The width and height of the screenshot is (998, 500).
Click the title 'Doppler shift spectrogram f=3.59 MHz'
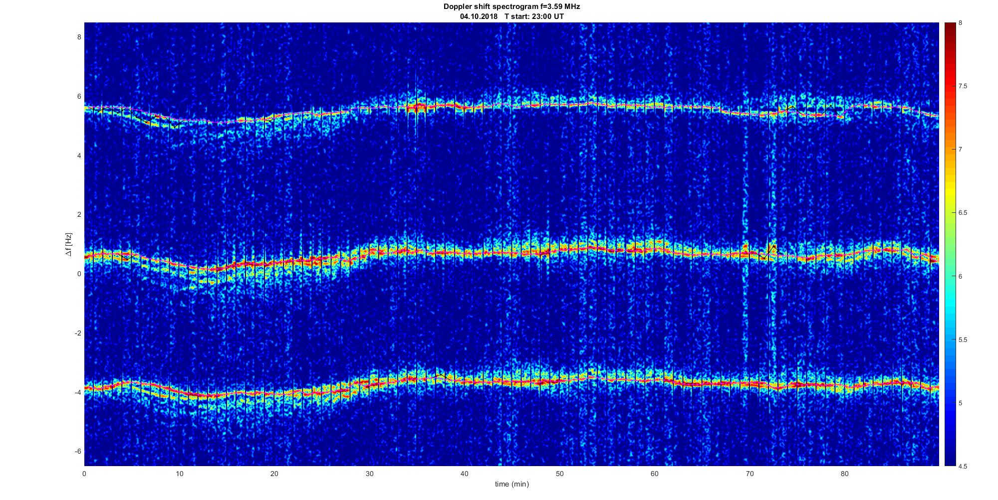click(x=511, y=7)
